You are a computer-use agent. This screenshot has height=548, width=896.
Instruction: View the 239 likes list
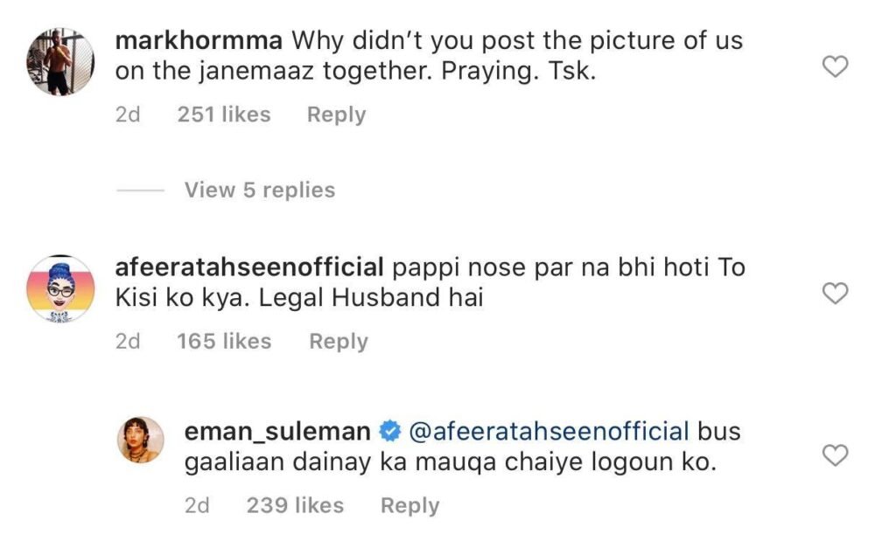[x=295, y=505]
